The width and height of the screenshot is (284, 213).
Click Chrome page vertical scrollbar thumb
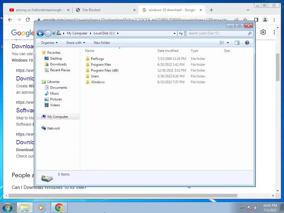pyautogui.click(x=278, y=67)
